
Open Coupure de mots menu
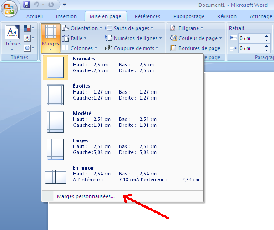132,48
